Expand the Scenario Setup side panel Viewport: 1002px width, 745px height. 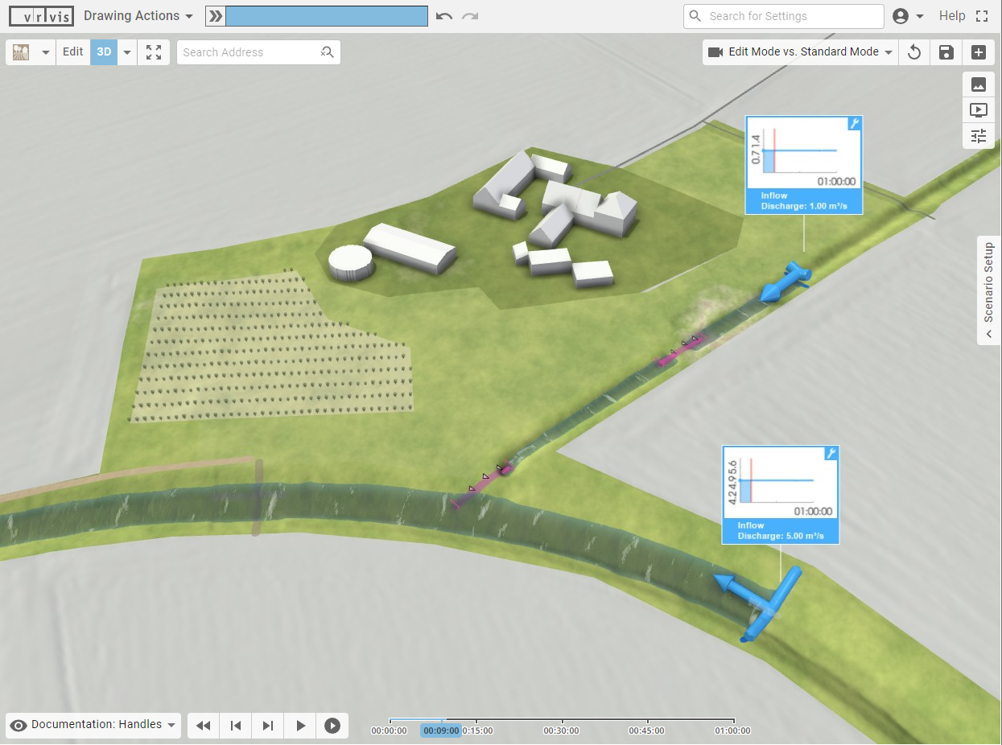989,290
